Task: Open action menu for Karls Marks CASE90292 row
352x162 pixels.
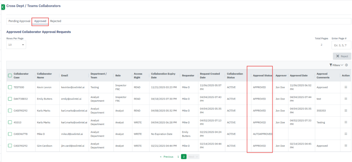Action: [346, 111]
